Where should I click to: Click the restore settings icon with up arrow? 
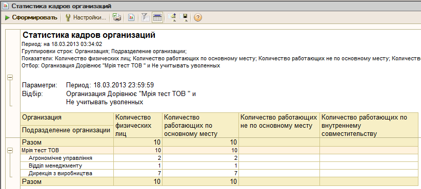(172, 18)
